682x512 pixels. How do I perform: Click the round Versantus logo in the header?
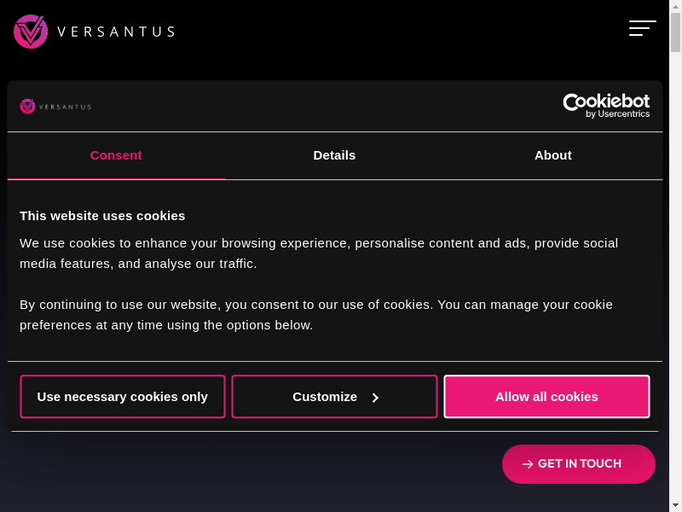tap(31, 32)
